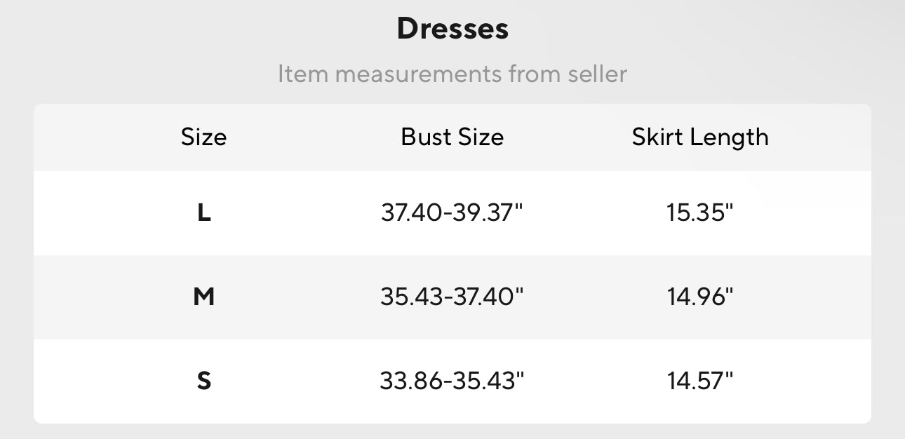Select the M size row label
The width and height of the screenshot is (905, 439).
click(203, 297)
